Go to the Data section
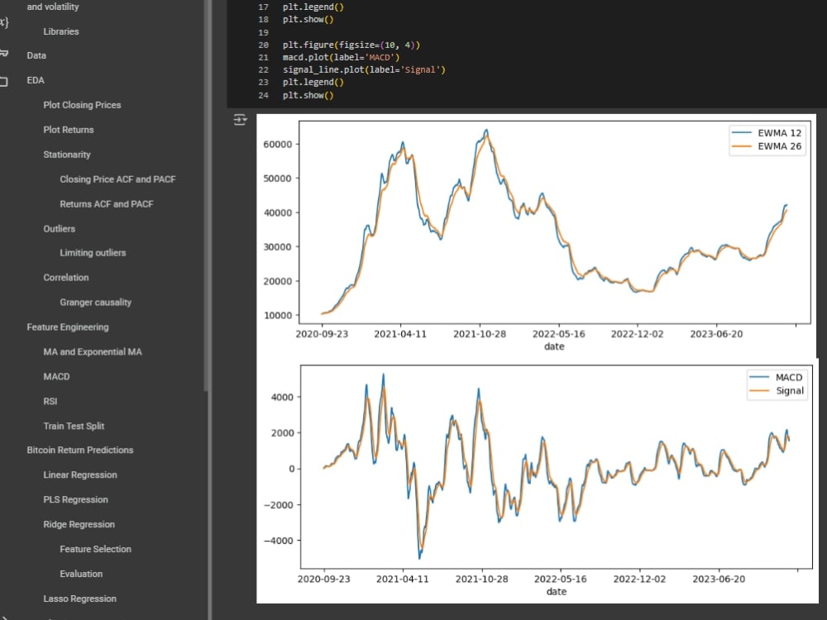 tap(36, 55)
